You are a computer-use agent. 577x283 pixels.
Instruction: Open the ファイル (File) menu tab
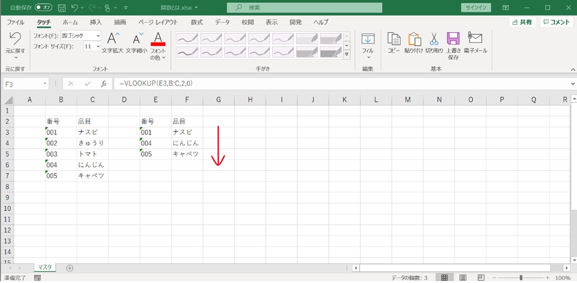point(16,22)
